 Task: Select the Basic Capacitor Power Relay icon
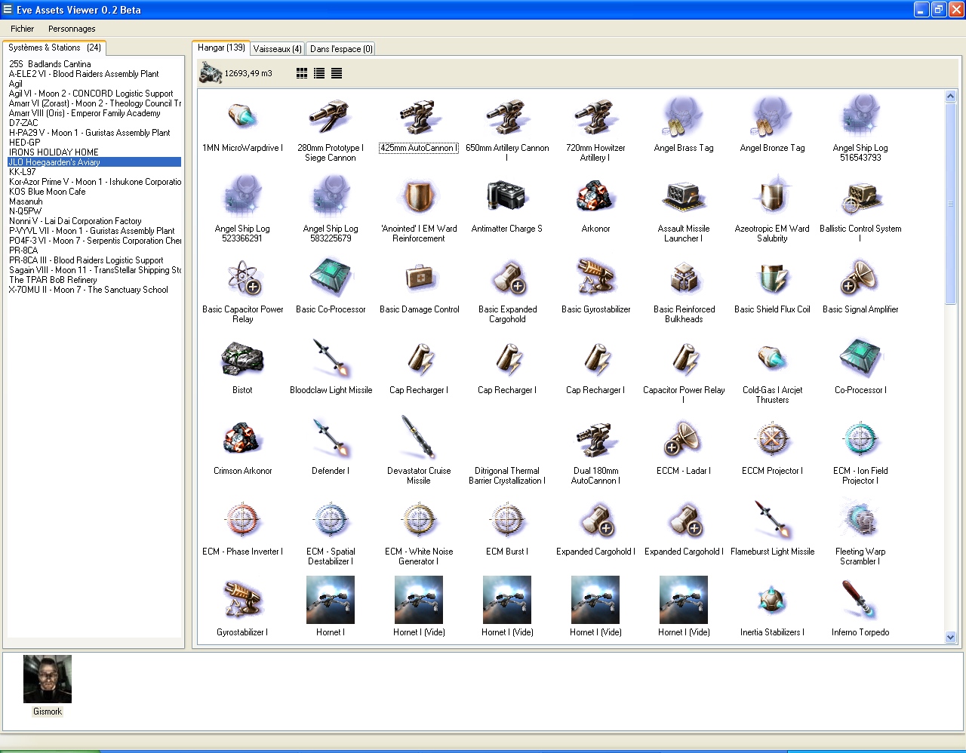[x=242, y=278]
